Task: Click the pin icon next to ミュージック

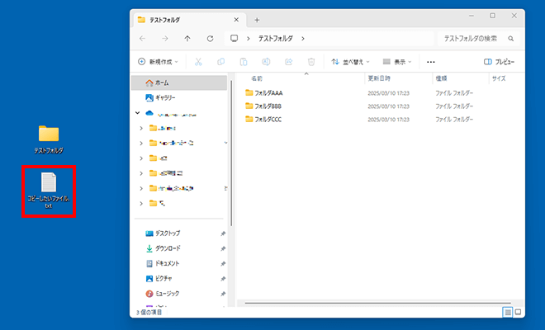Action: pos(223,295)
